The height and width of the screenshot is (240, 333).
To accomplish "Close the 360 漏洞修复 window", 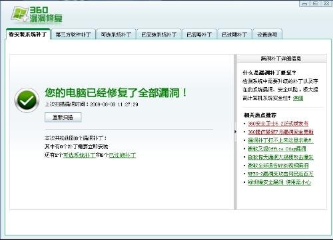I will (x=326, y=3).
